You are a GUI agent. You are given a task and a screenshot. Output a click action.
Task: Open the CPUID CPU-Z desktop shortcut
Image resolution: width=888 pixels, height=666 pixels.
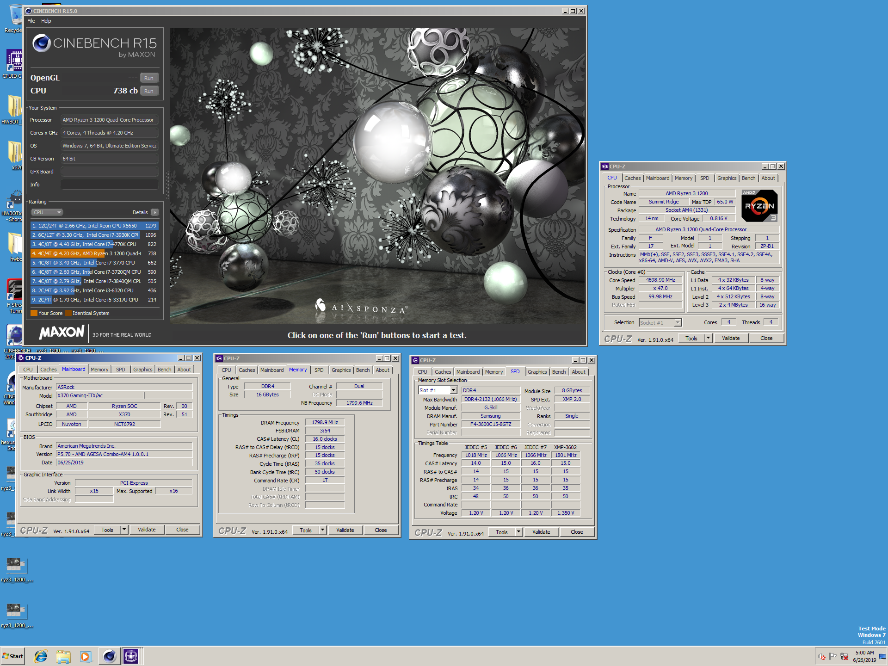14,64
